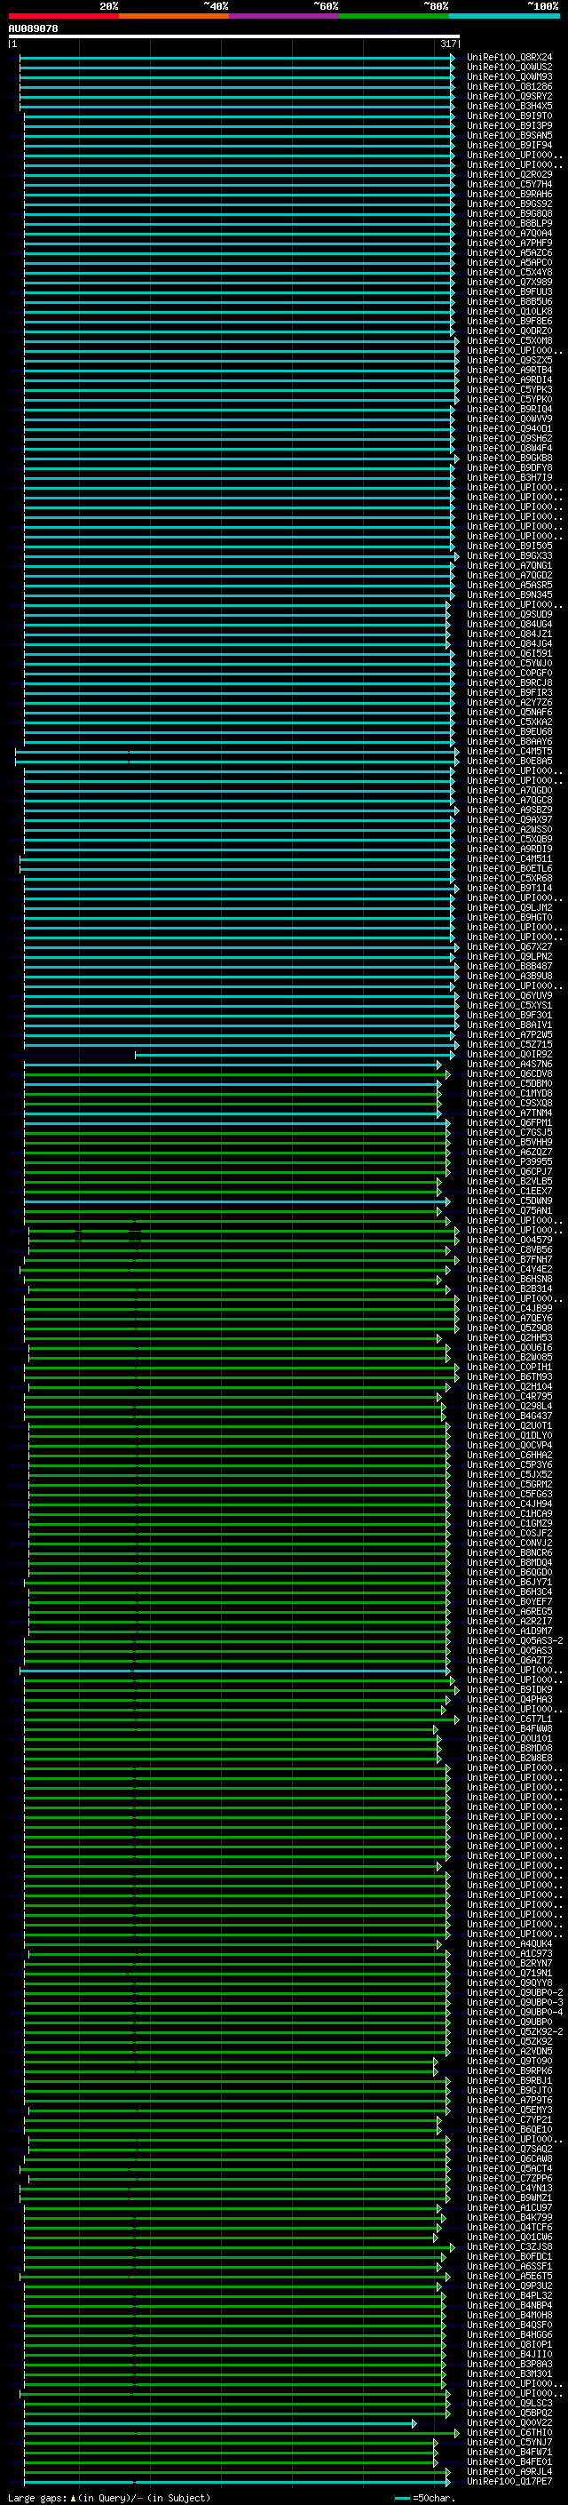Select hit UniRef100_B9RAH6

pyautogui.click(x=509, y=194)
